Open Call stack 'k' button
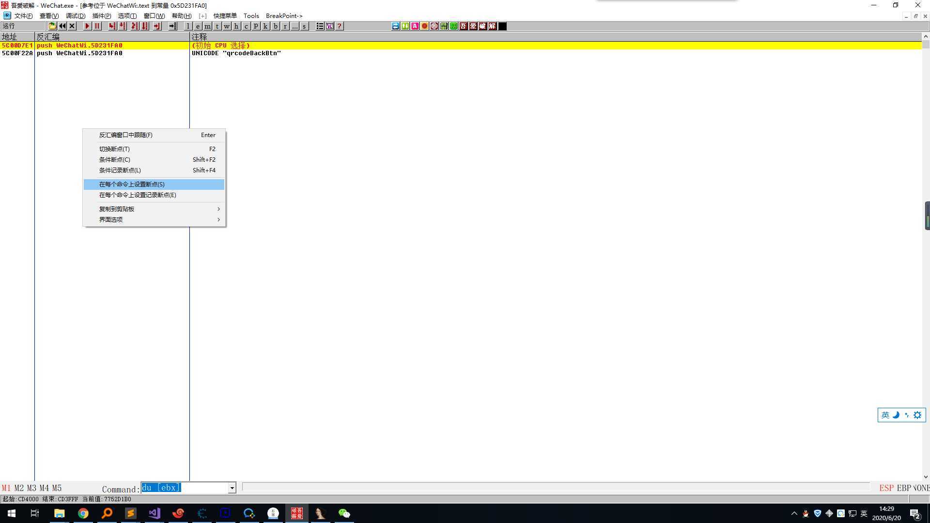The height and width of the screenshot is (523, 930). (x=265, y=26)
